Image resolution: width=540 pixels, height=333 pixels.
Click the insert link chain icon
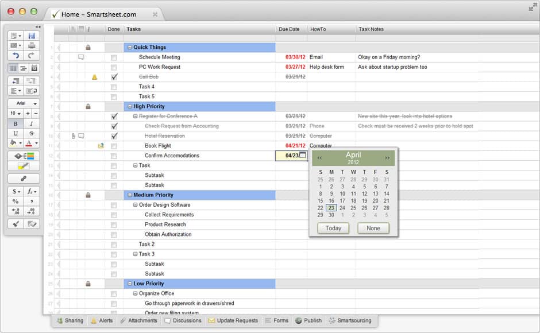point(24,179)
